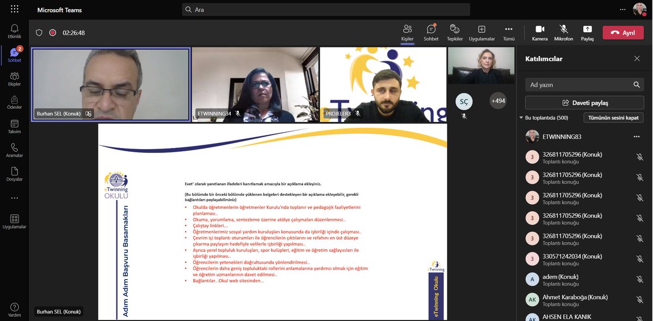Click Burhan SEL video tile
Viewport: 653px width, 321px height.
click(110, 84)
